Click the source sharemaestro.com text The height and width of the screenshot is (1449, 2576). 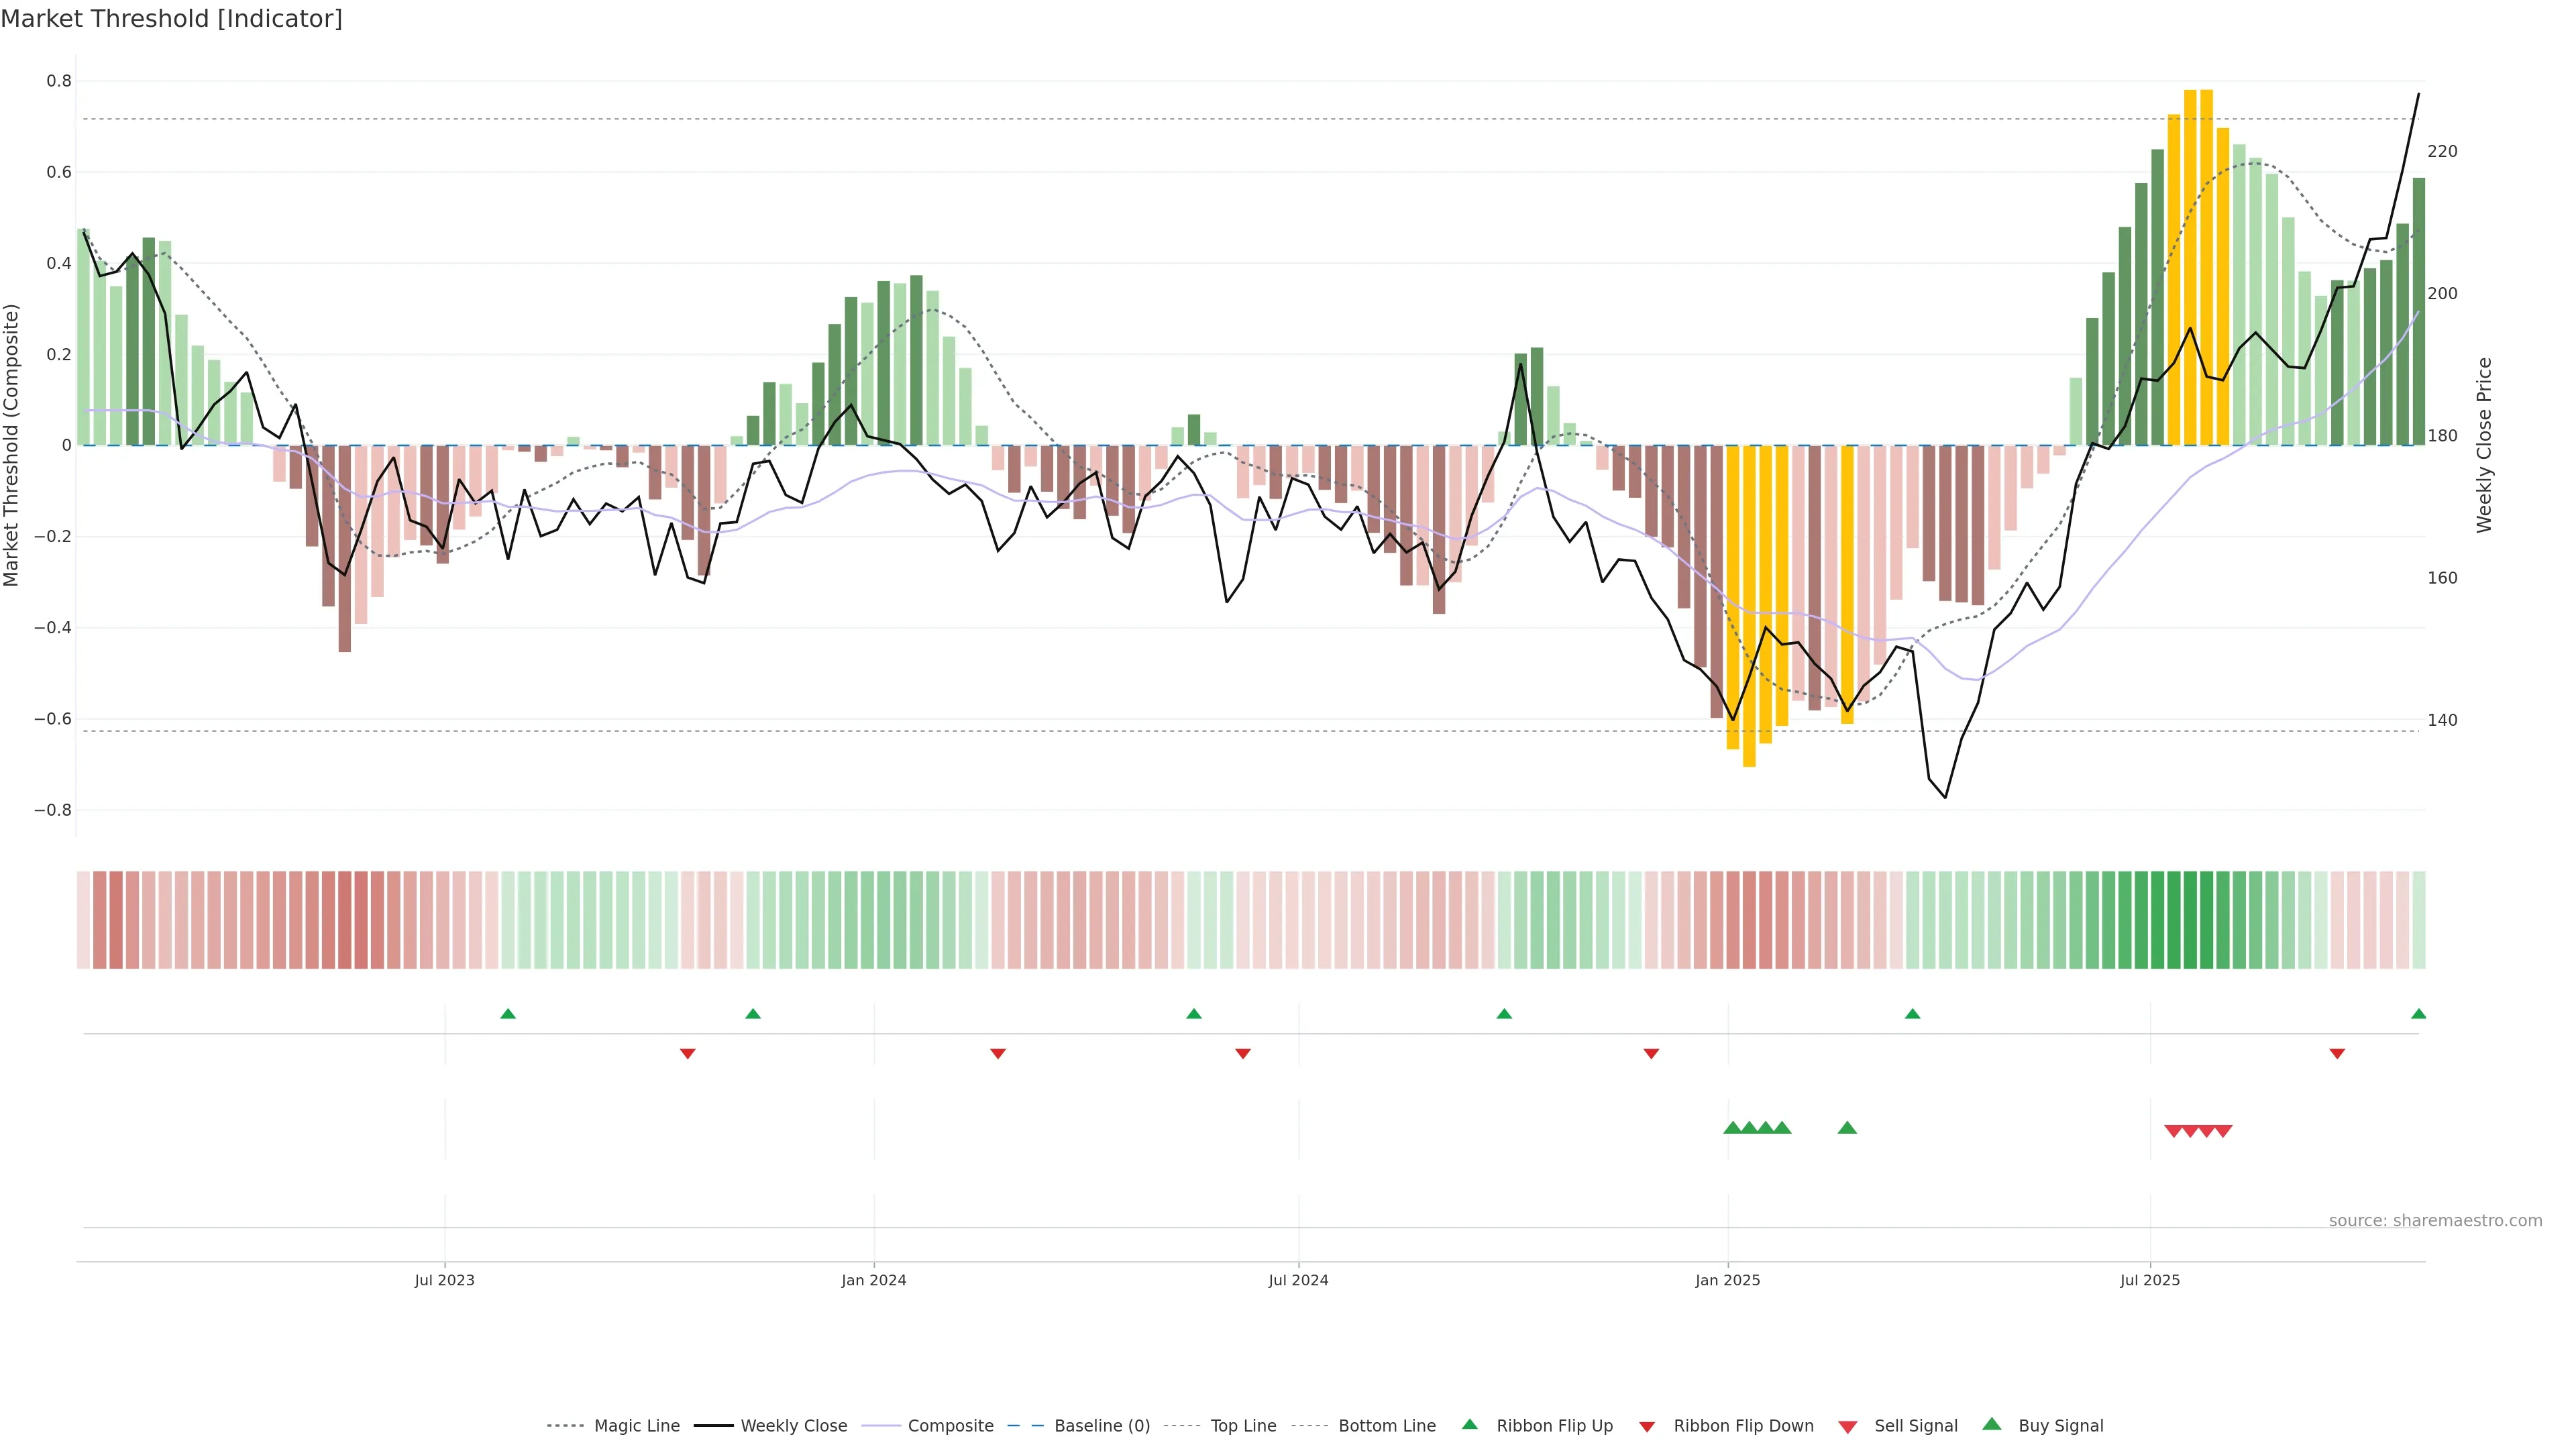click(2435, 1221)
